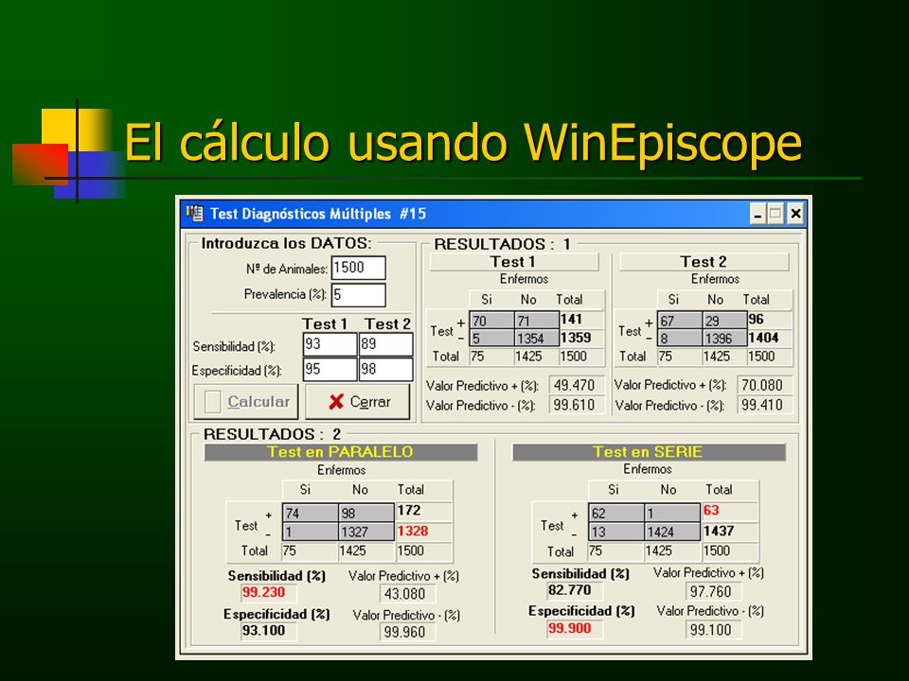The image size is (909, 681).
Task: Click the Test 1 results header
Action: 513,262
